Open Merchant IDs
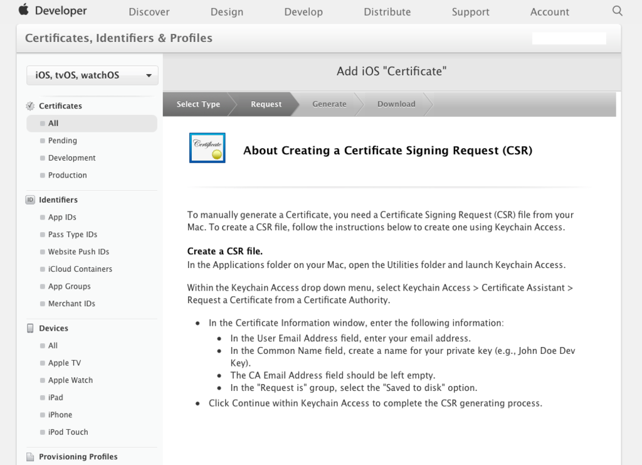The height and width of the screenshot is (465, 642). coord(71,304)
